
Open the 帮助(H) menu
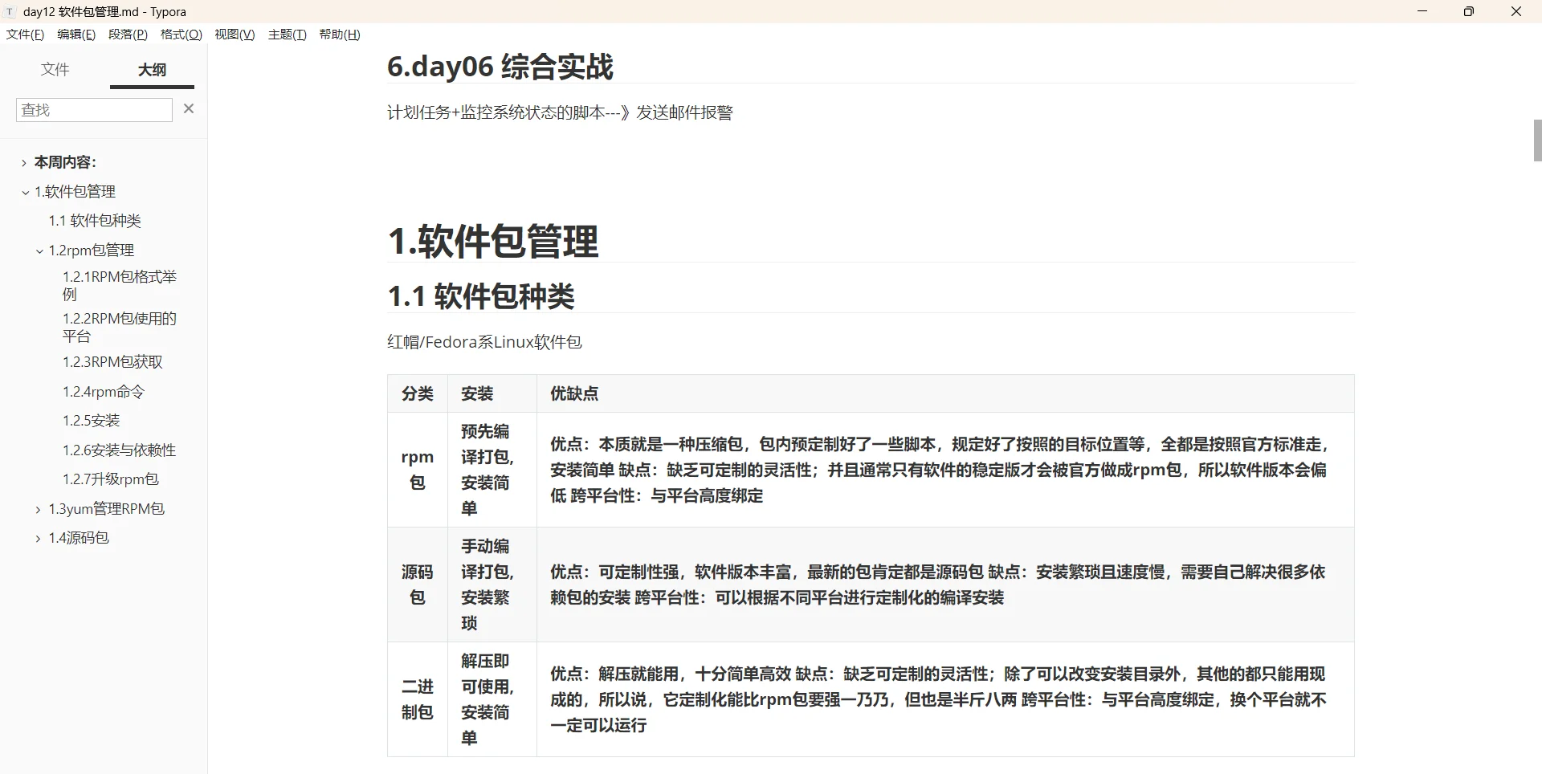coord(339,35)
